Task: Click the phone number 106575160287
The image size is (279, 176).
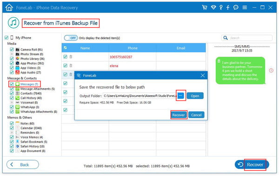Action: click(x=121, y=57)
